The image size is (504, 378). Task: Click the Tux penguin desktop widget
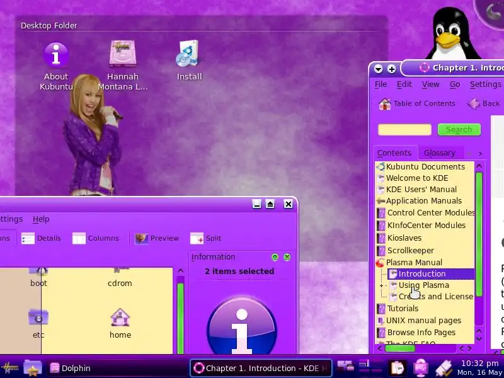coord(453,33)
